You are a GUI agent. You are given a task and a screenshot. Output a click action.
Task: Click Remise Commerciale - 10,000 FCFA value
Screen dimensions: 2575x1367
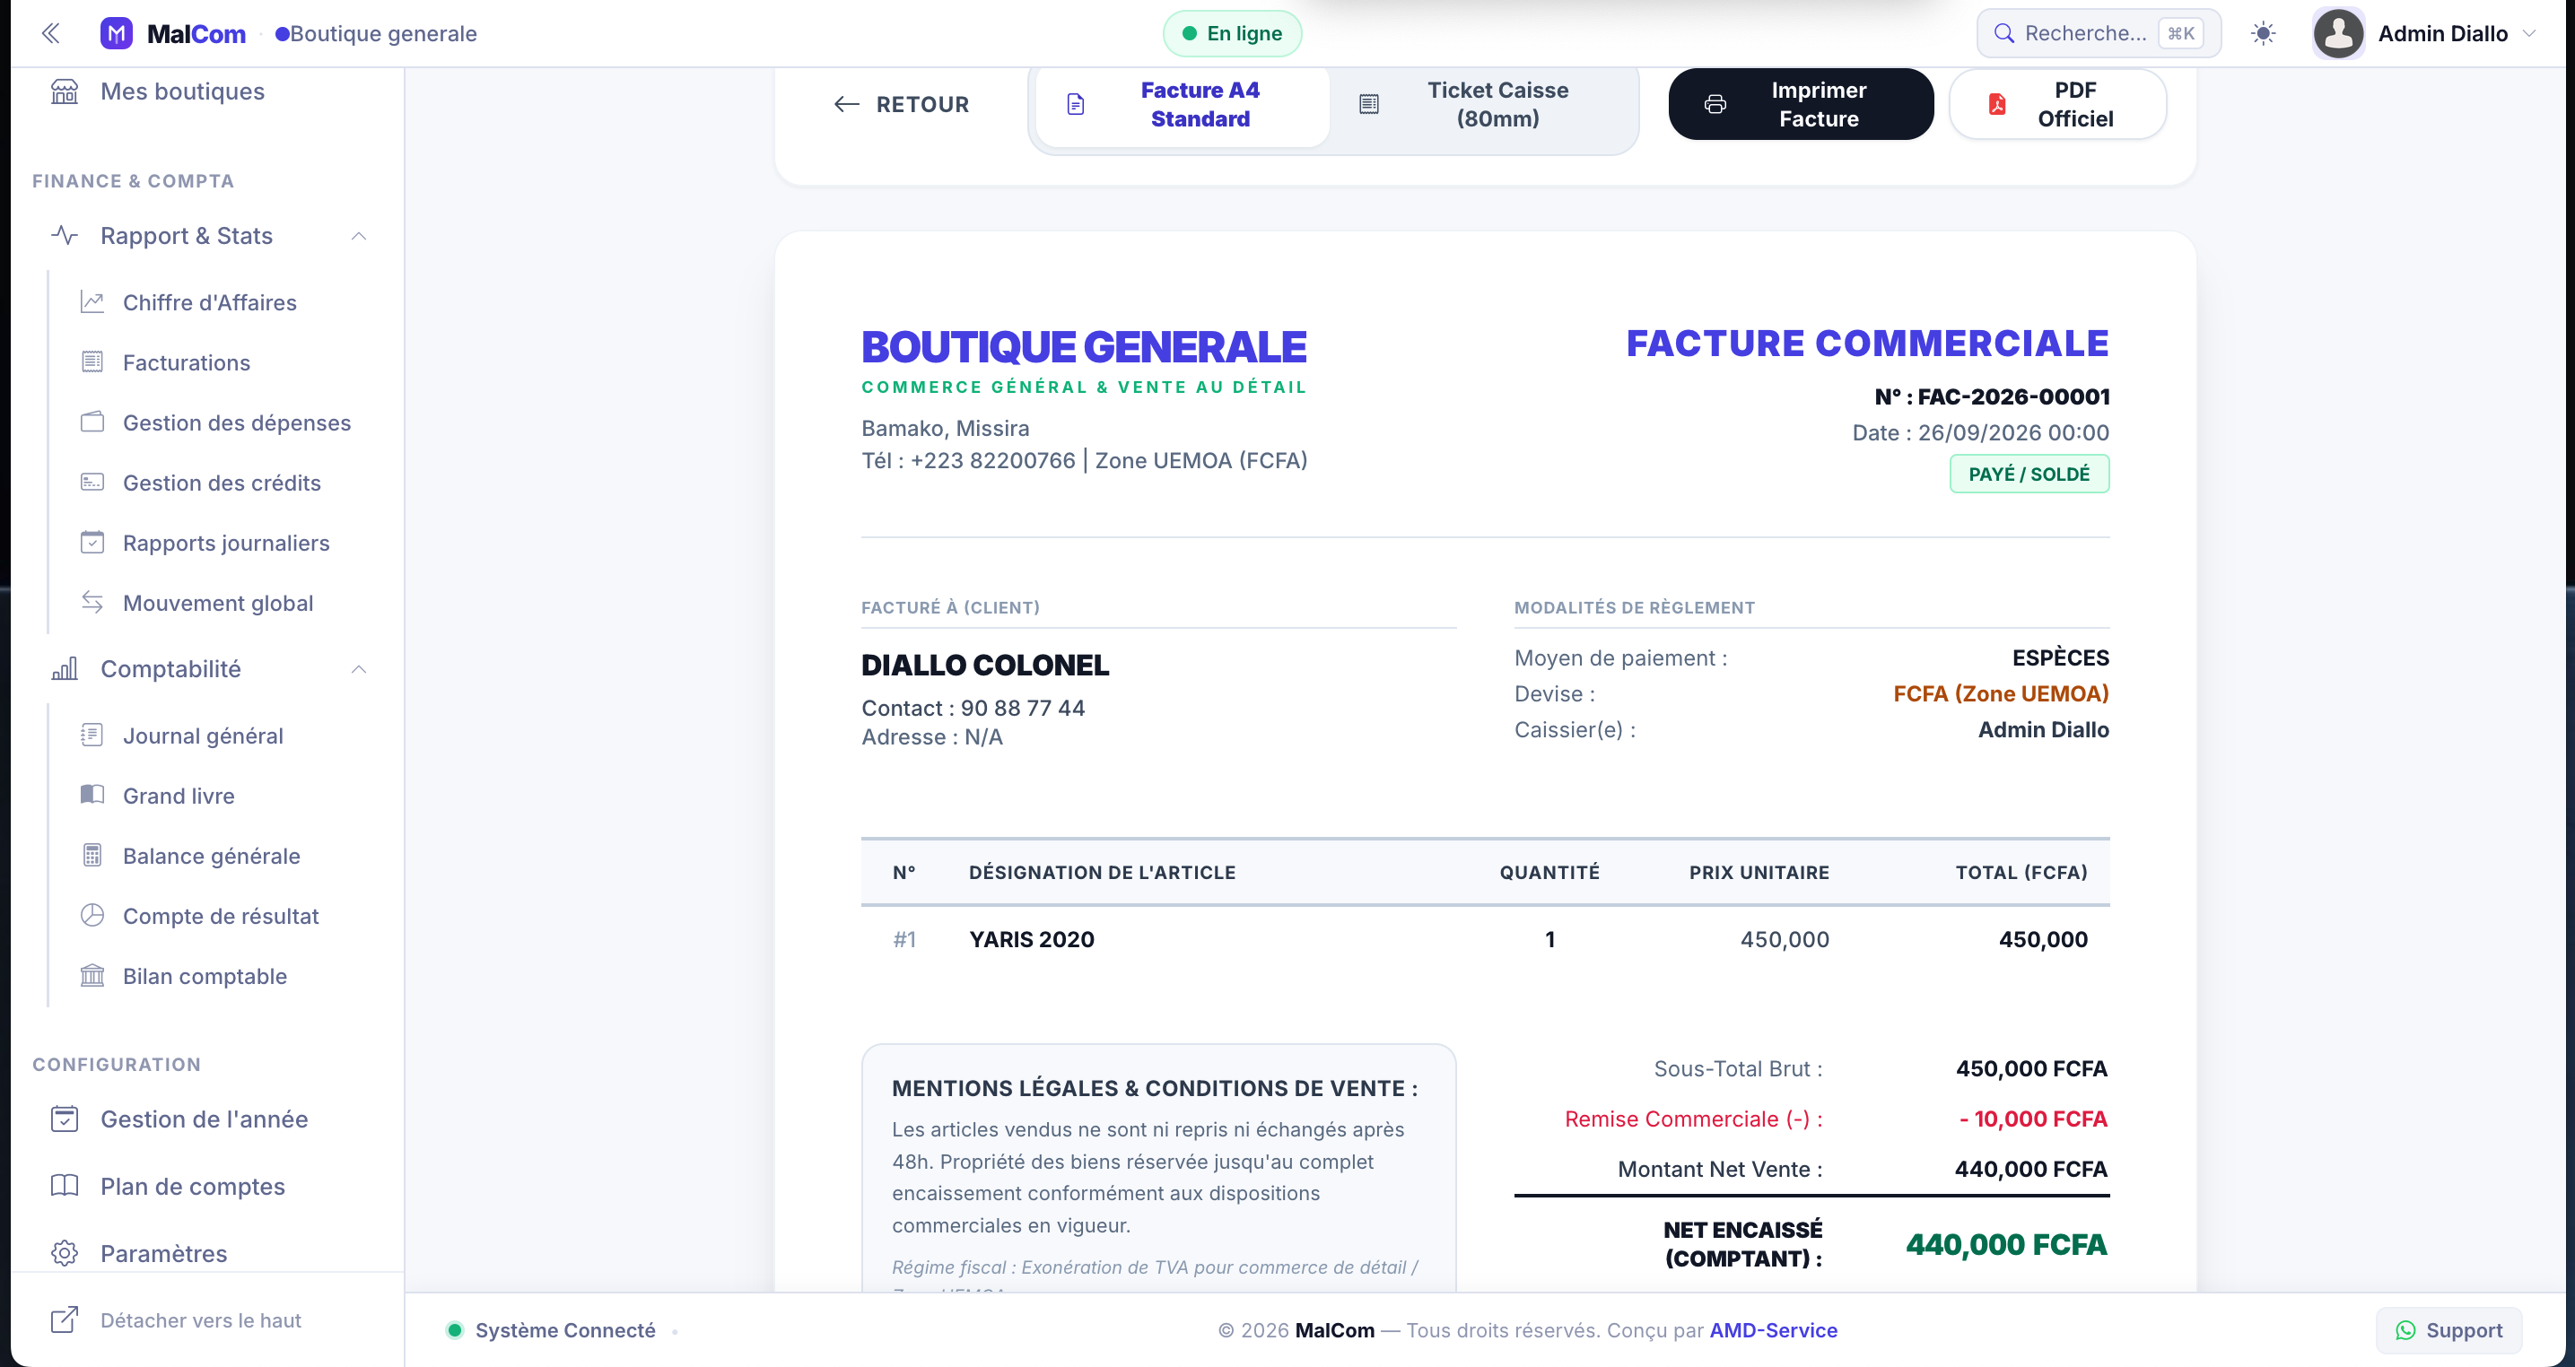(x=2033, y=1119)
